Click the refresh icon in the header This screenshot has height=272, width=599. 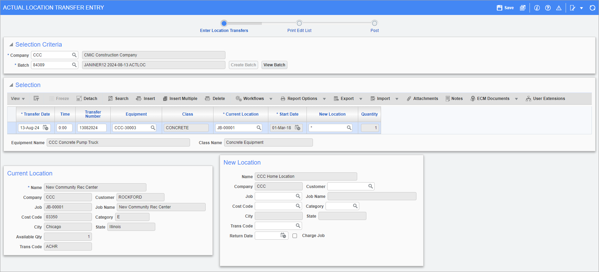tap(593, 8)
